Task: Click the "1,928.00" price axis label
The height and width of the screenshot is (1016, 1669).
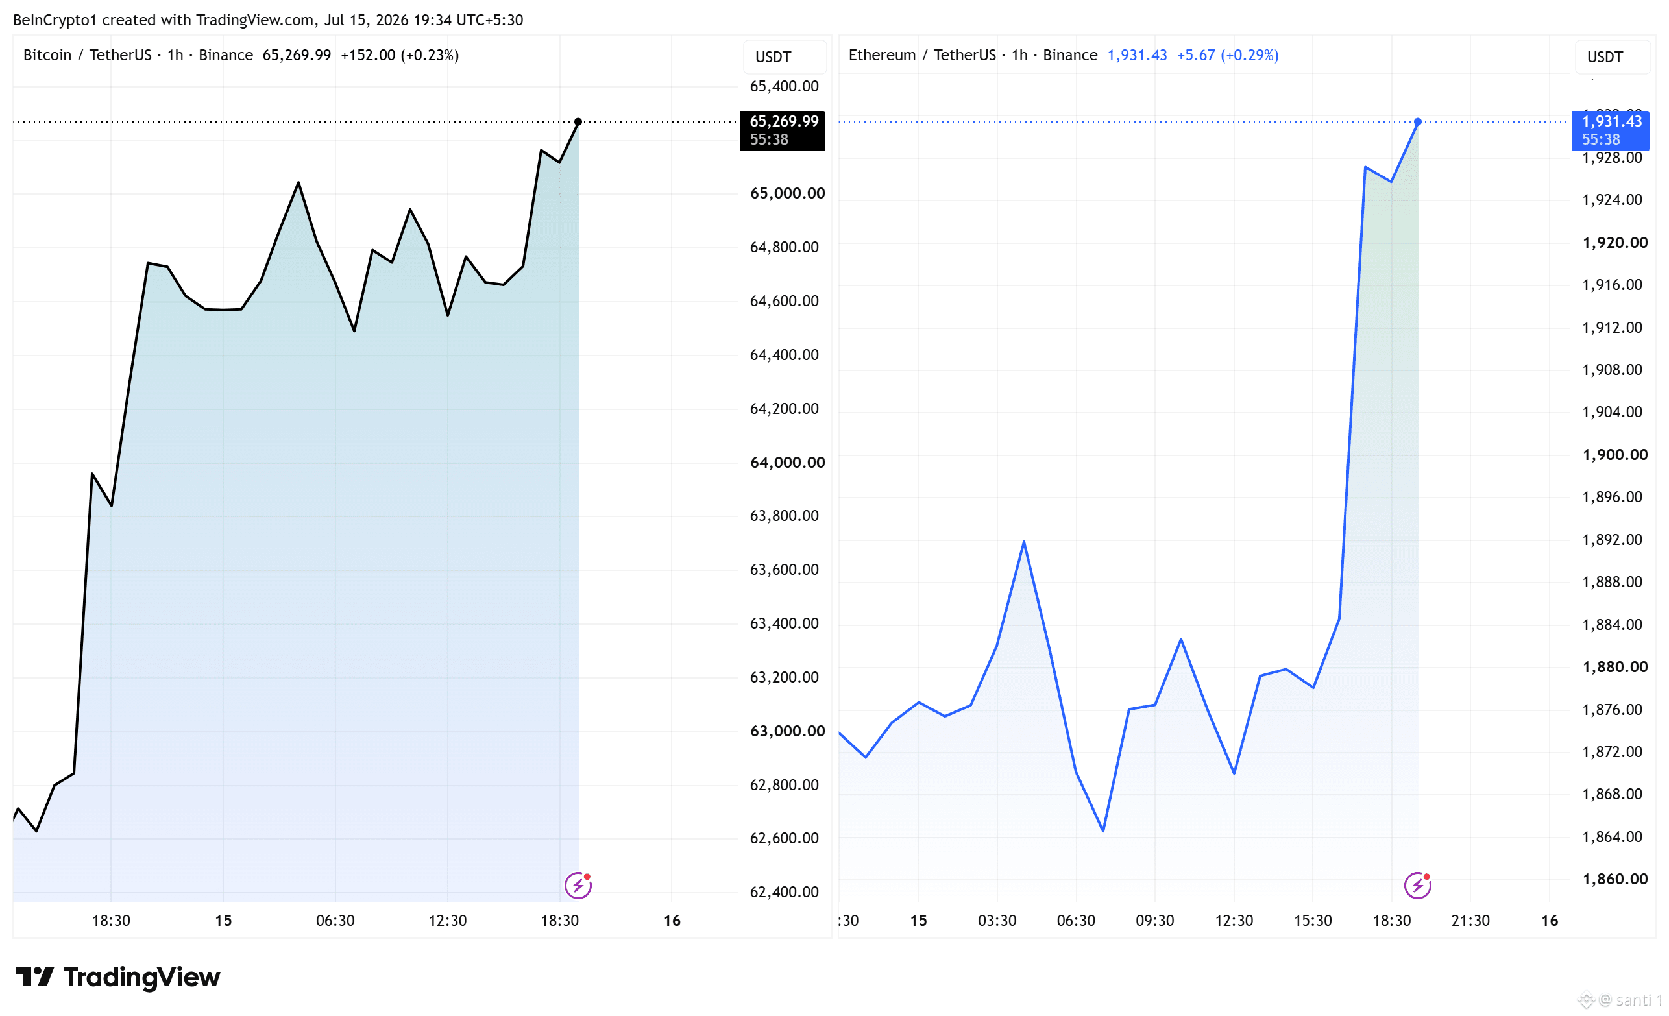Action: coord(1612,158)
